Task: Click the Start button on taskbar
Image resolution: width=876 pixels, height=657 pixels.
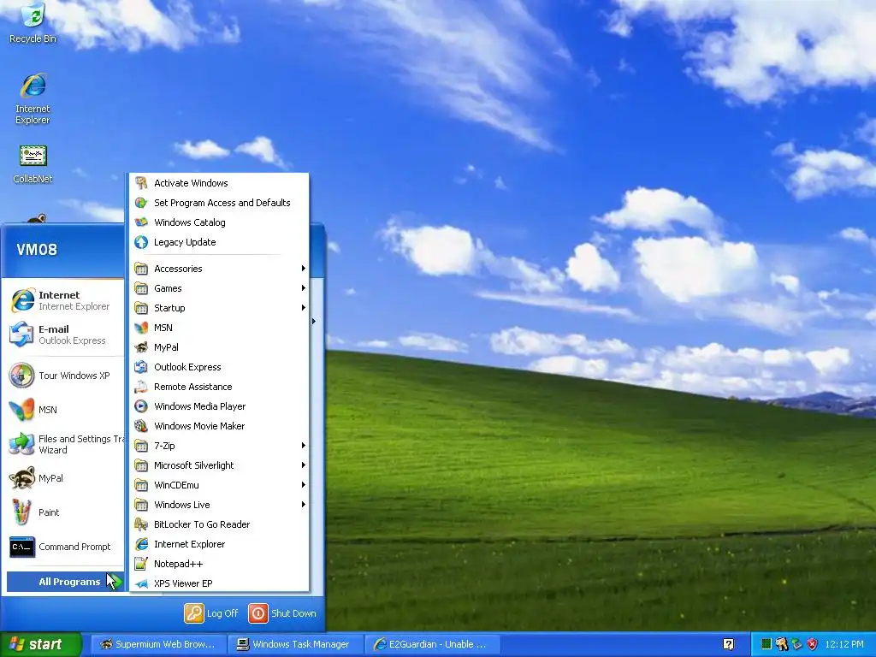Action: click(x=41, y=644)
